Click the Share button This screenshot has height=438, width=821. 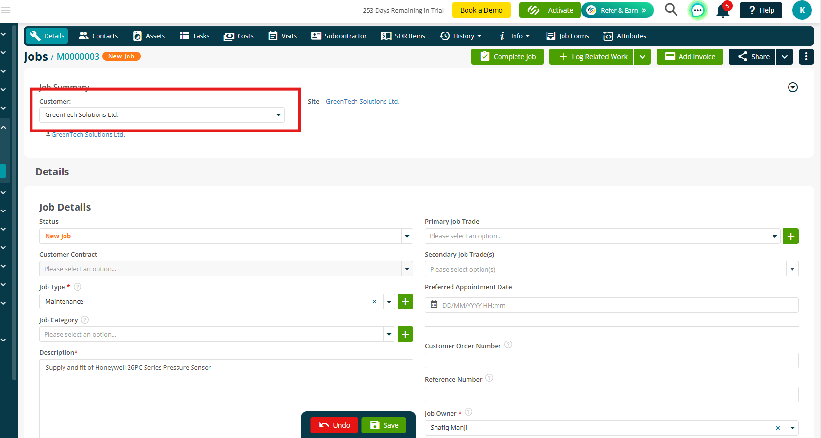pos(752,57)
